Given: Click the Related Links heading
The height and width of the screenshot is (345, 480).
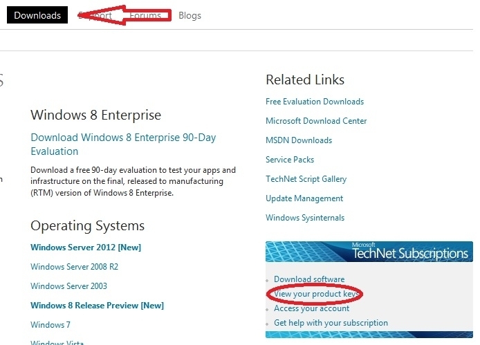Looking at the screenshot, I should tap(305, 80).
